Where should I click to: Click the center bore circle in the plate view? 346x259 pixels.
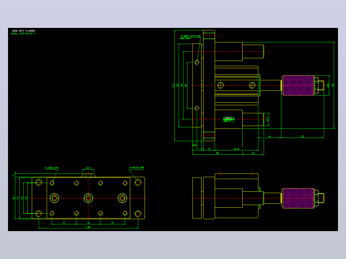(x=88, y=198)
